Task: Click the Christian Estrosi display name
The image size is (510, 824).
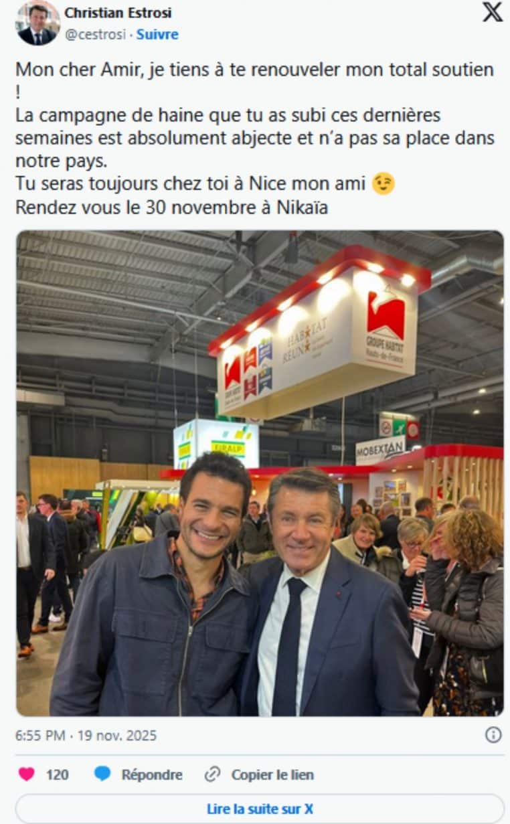Action: point(118,13)
